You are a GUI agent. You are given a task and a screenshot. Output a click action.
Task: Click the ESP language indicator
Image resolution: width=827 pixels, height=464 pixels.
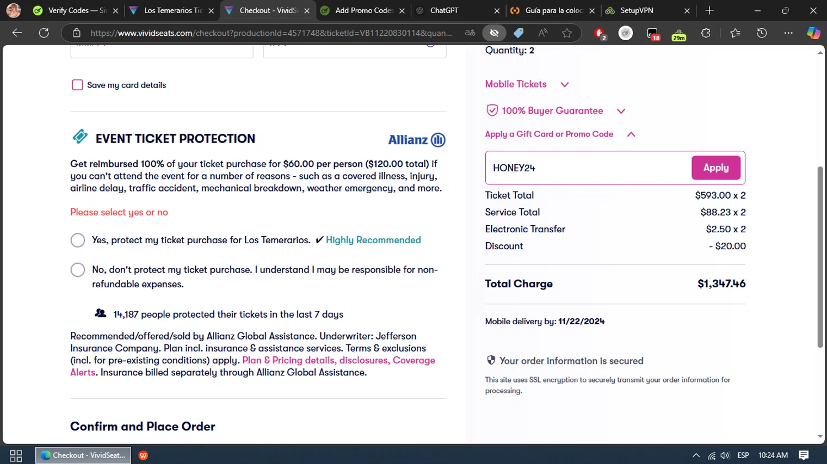(743, 456)
